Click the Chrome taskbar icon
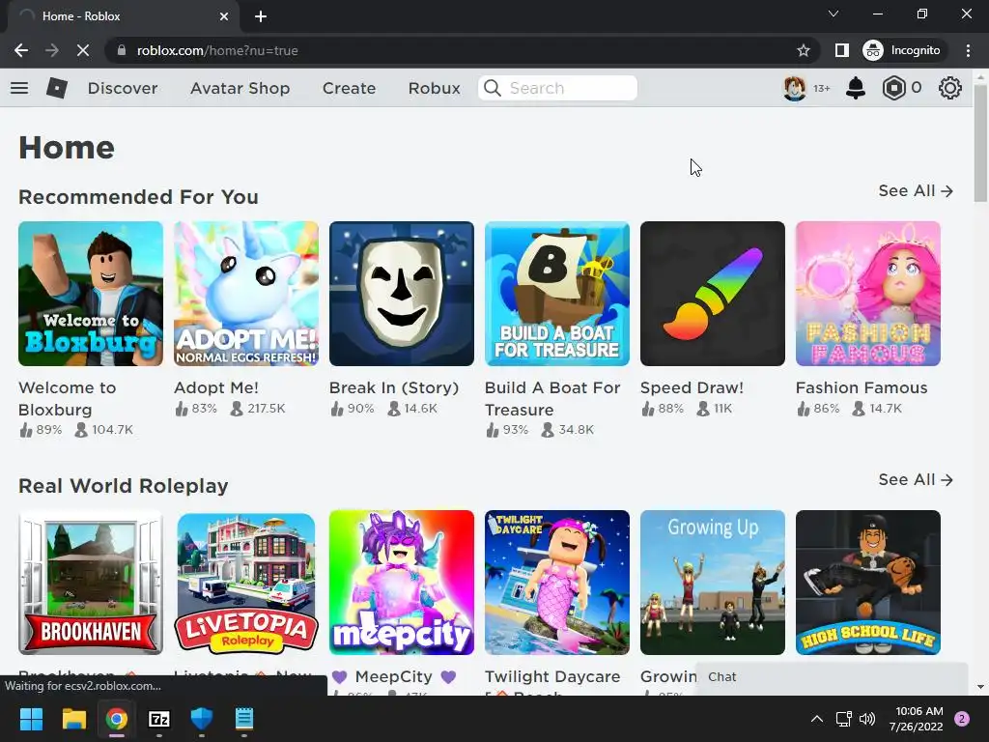The height and width of the screenshot is (742, 989). (116, 719)
